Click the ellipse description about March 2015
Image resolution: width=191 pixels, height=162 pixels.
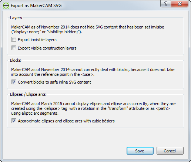coord(93,108)
